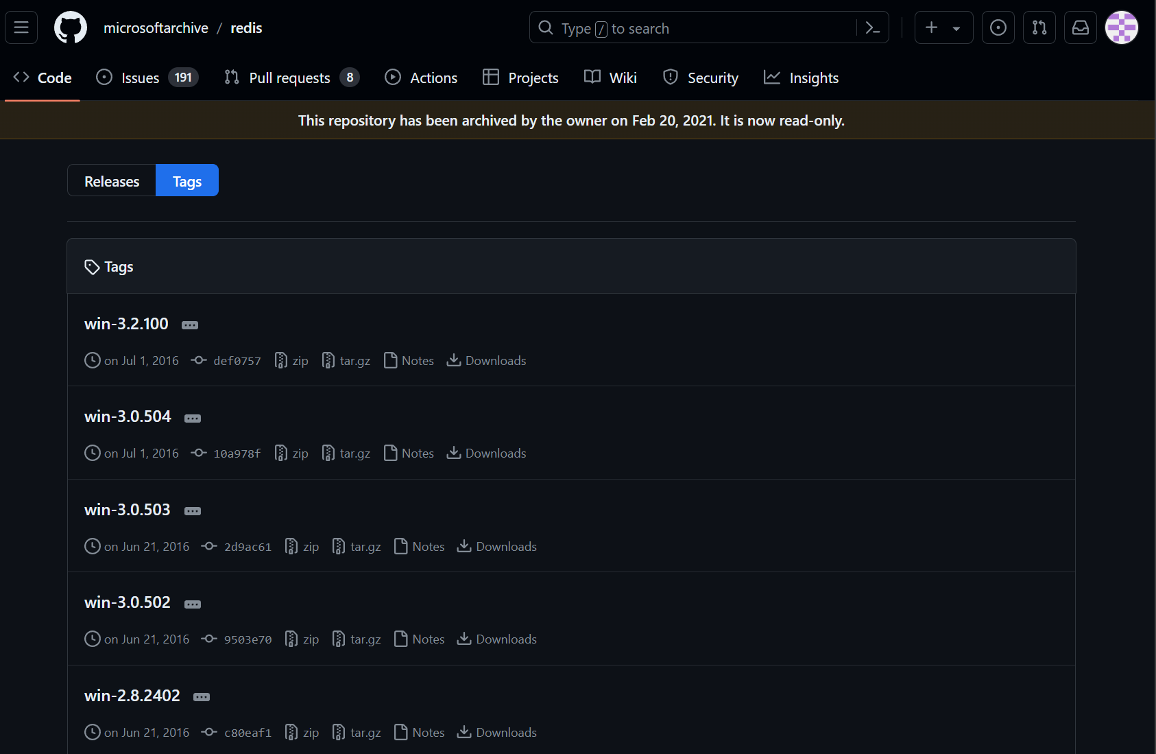Open the redis repository link
Viewport: 1156px width, 754px height.
[x=246, y=28]
